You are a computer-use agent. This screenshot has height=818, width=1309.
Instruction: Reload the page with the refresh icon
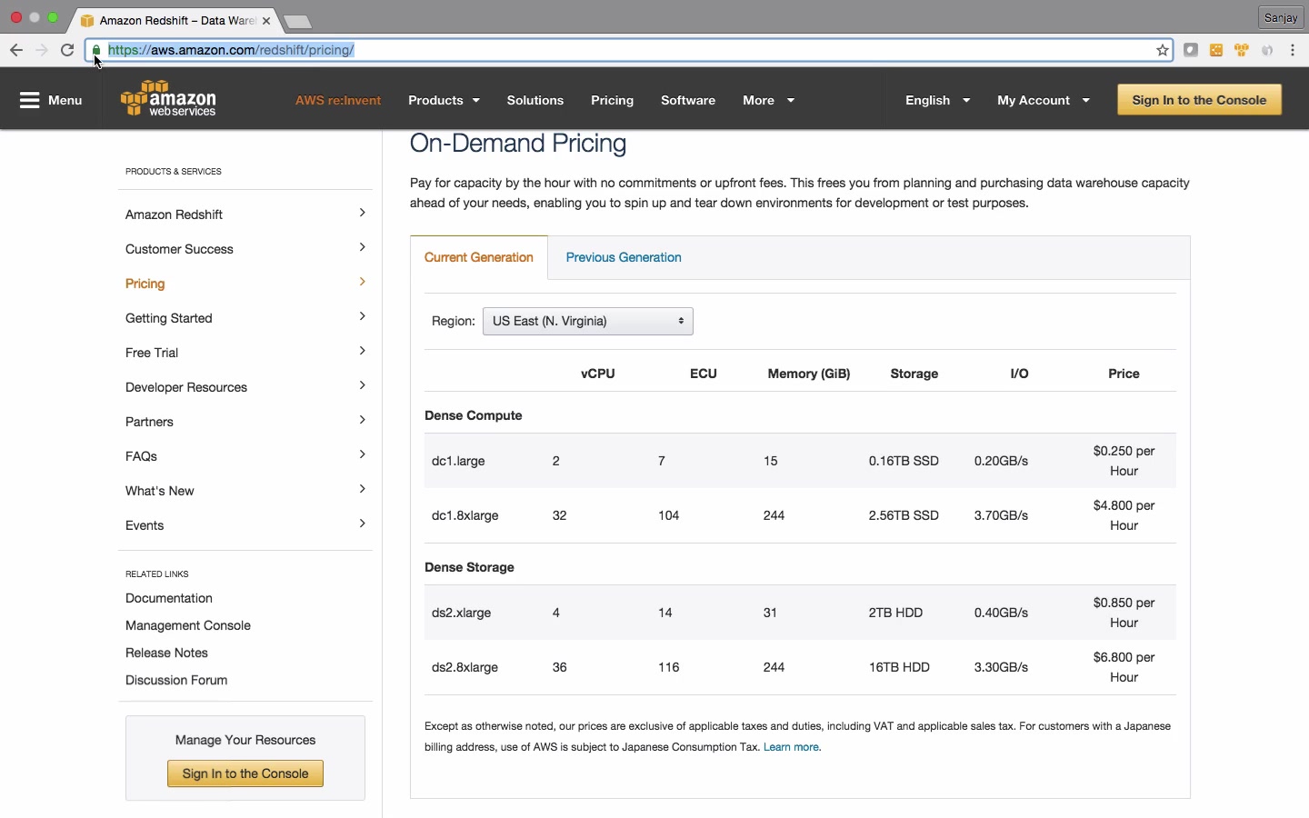(x=67, y=51)
